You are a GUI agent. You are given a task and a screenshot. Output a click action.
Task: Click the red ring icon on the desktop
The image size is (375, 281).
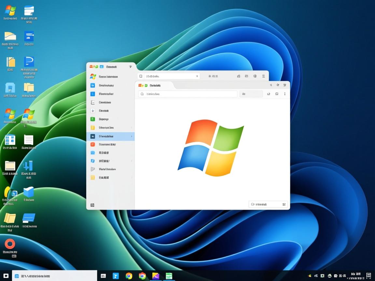pyautogui.click(x=10, y=244)
